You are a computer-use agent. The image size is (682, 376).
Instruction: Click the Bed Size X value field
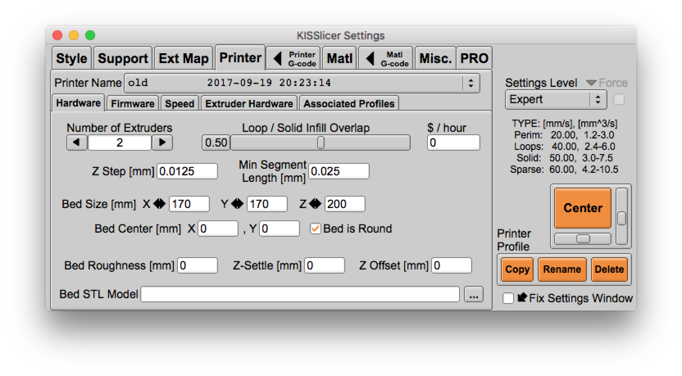(189, 204)
